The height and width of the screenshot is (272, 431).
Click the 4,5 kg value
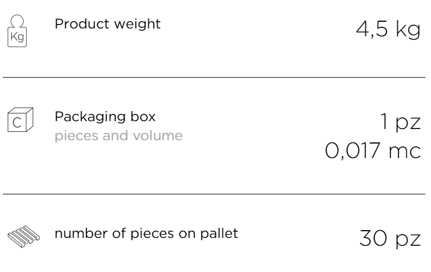388,30
